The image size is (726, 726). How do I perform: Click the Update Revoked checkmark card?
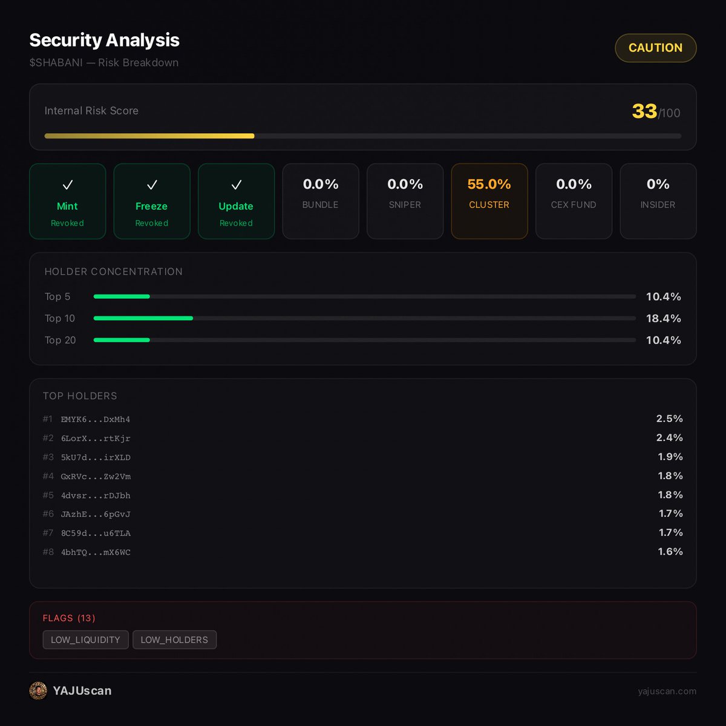(237, 201)
